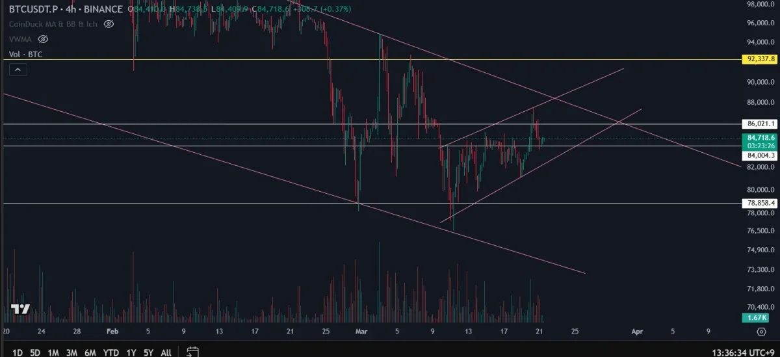This screenshot has width=780, height=357.
Task: Toggle visibility of CoinDuck MA & BB & Ich indicator
Action: point(109,24)
